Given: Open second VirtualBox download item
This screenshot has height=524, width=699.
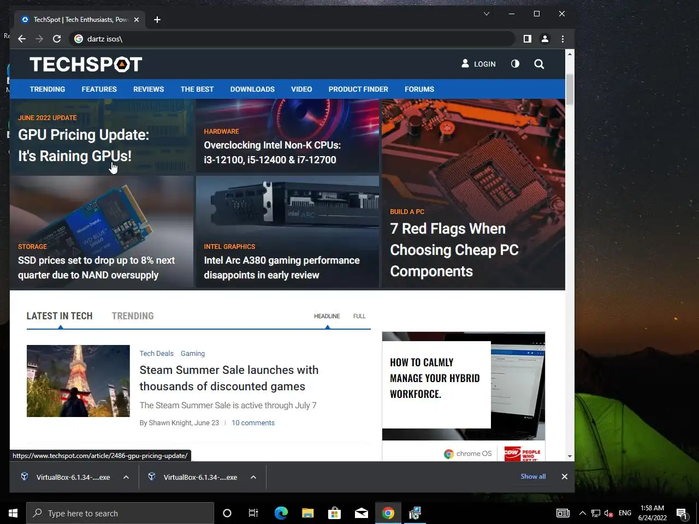Looking at the screenshot, I should 193,477.
